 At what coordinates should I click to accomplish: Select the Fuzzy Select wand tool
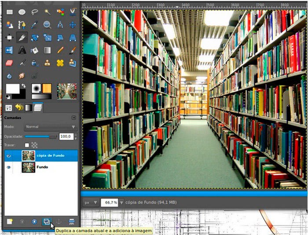tap(48, 12)
